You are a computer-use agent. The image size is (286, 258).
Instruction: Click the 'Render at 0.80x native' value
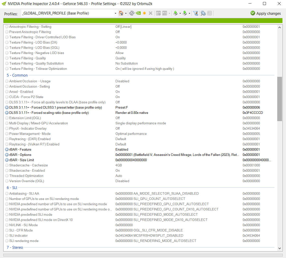[x=132, y=113]
